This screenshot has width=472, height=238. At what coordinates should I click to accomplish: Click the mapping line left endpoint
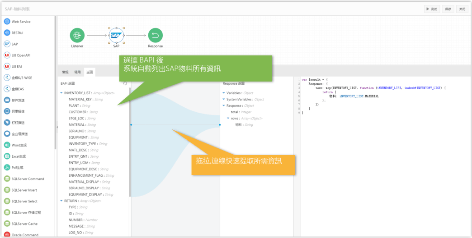[131, 124]
